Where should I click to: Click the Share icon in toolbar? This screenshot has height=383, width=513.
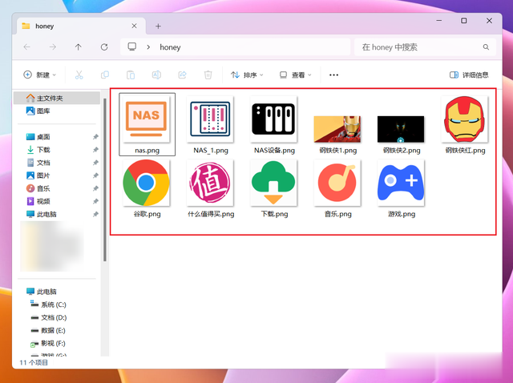[x=182, y=75]
